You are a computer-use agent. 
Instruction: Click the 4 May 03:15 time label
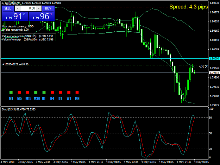pos(149,162)
